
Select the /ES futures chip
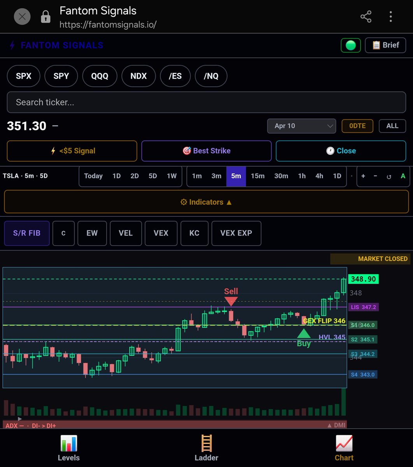click(175, 76)
